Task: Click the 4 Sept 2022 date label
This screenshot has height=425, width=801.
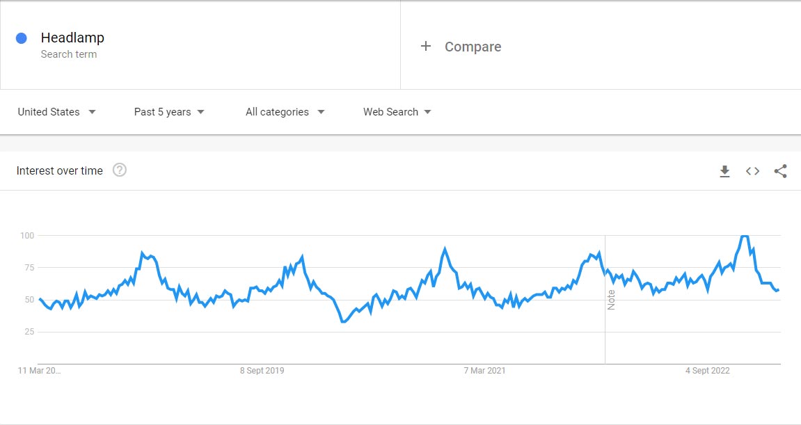Action: point(707,371)
